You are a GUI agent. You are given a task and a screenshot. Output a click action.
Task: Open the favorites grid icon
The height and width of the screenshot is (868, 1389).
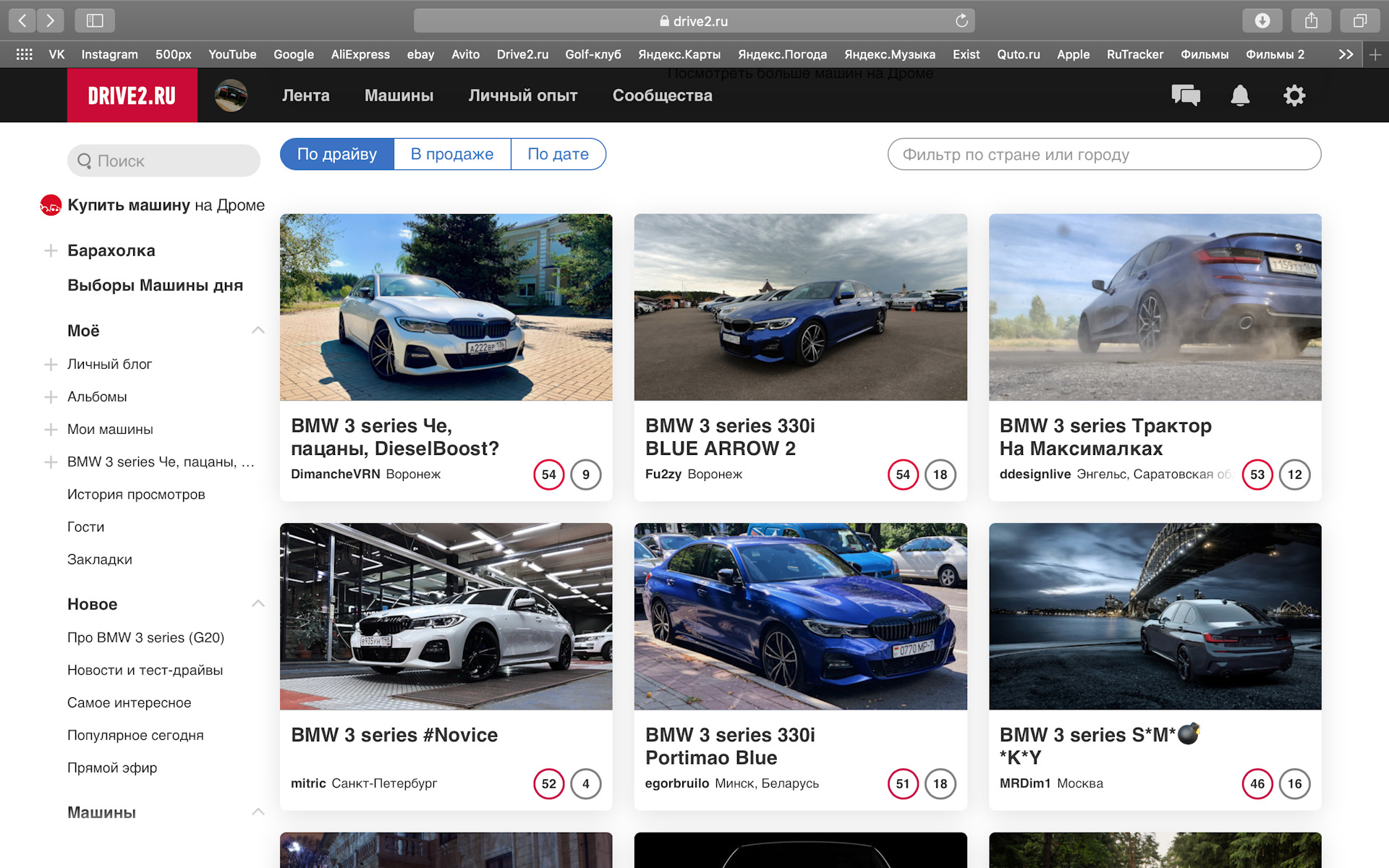click(x=24, y=54)
